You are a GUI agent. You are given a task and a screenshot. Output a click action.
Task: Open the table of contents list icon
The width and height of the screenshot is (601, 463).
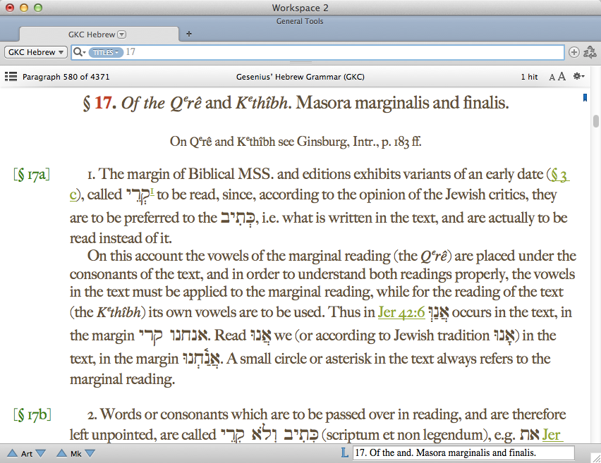tap(11, 76)
